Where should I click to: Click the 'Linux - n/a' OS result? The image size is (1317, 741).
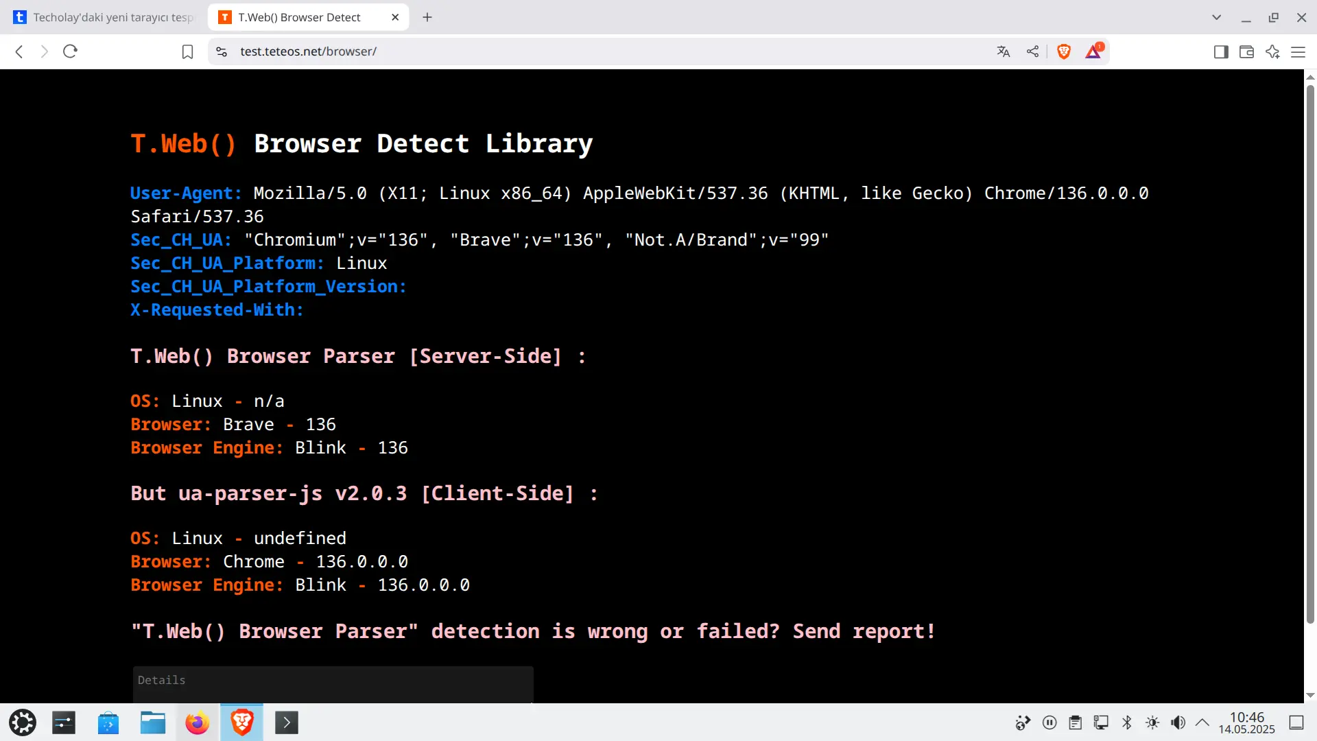point(228,401)
